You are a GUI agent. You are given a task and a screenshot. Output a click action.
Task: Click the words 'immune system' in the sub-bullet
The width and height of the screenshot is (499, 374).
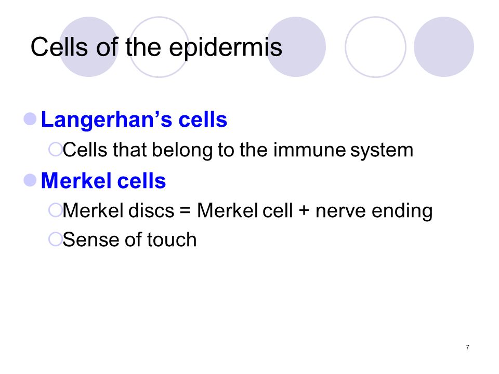tap(344, 151)
